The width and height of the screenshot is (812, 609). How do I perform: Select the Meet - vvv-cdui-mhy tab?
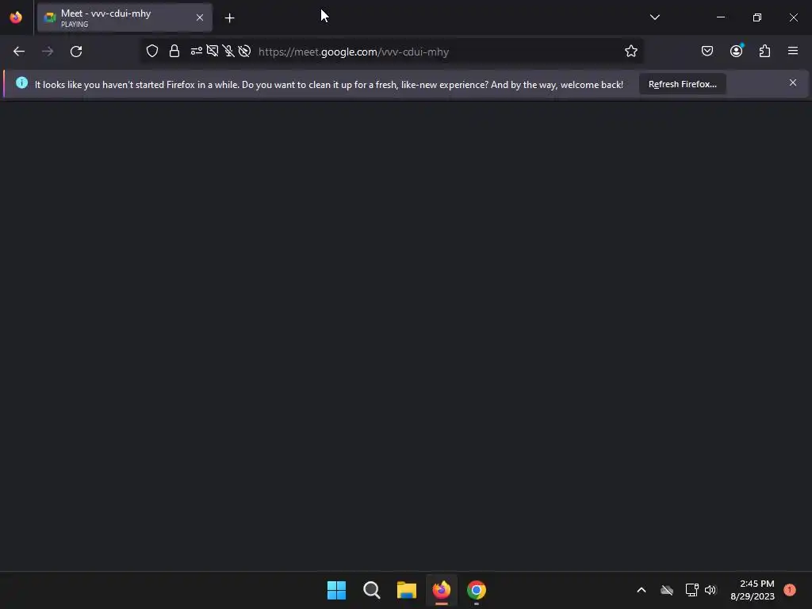pyautogui.click(x=124, y=17)
